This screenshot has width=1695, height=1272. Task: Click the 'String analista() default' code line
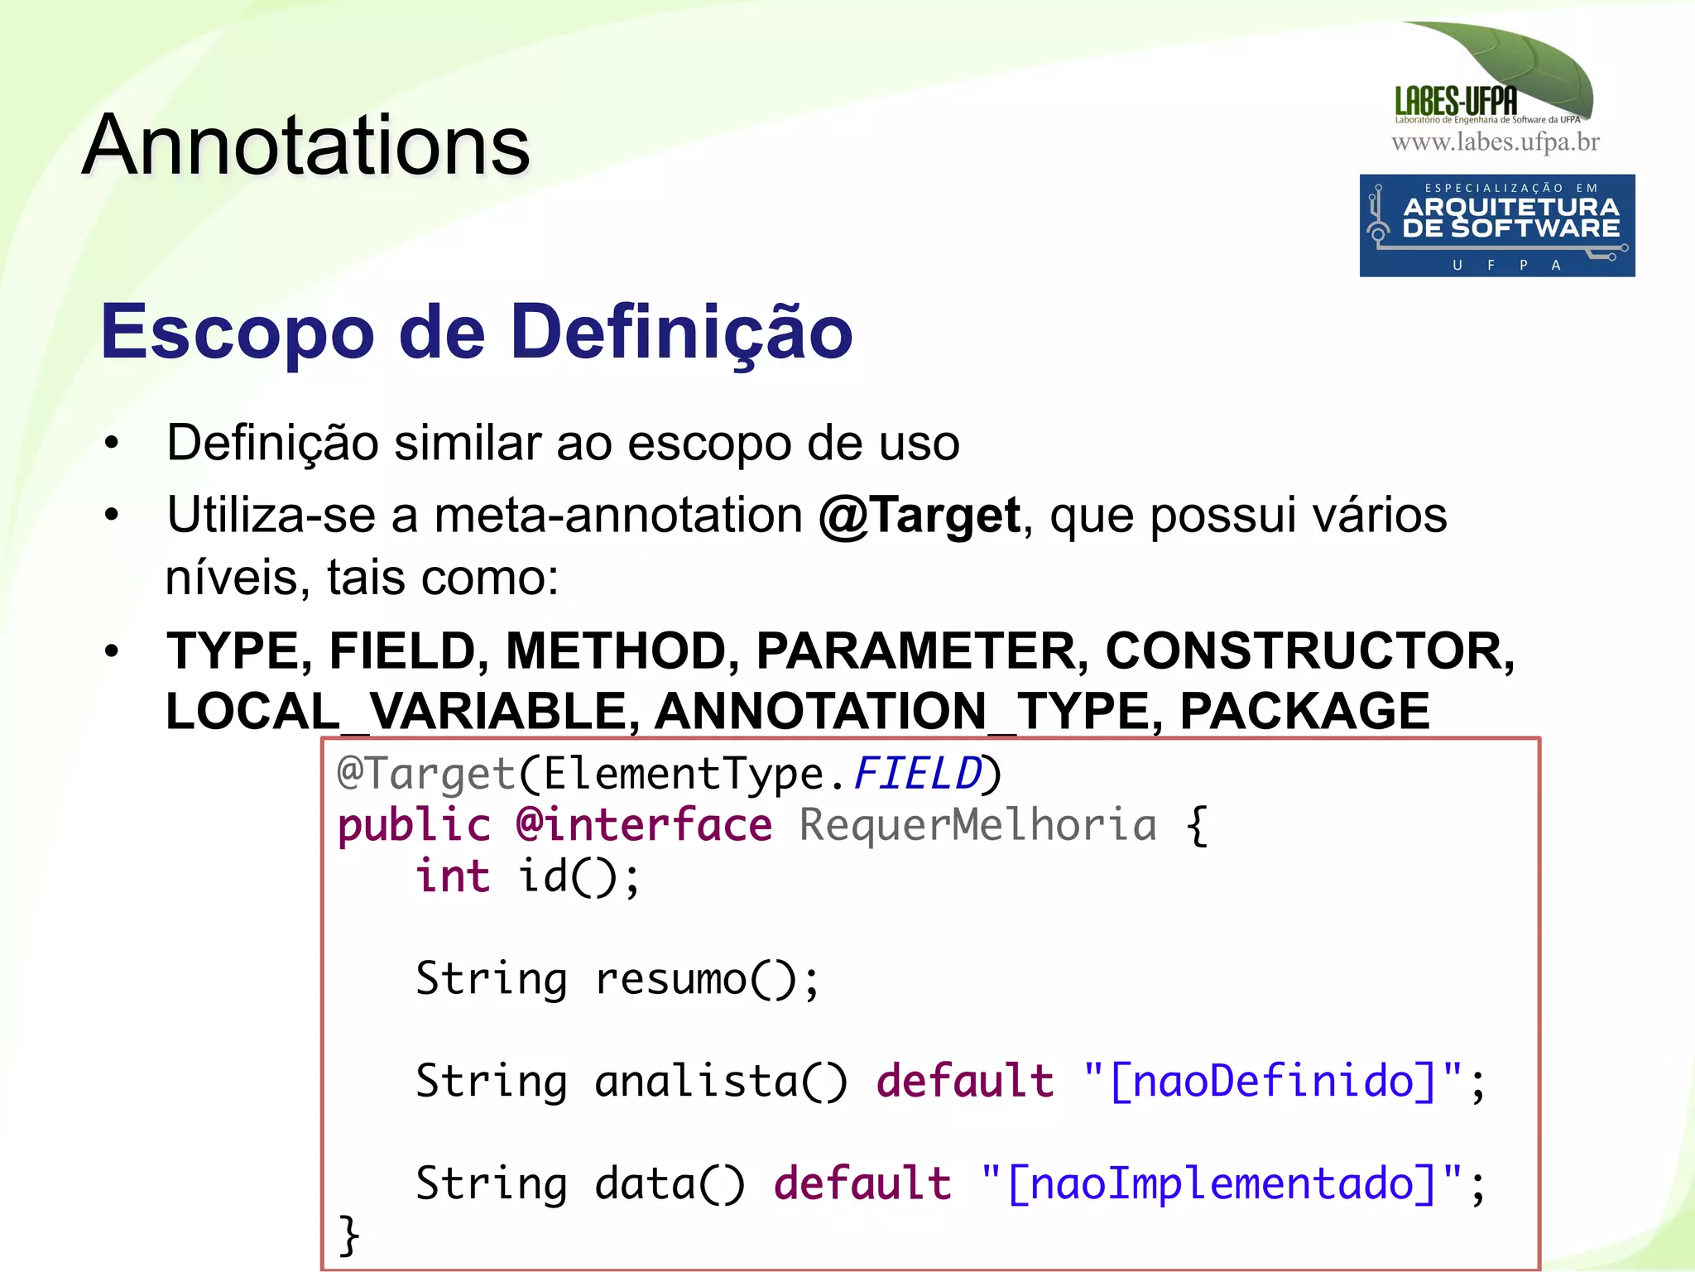(x=951, y=1082)
